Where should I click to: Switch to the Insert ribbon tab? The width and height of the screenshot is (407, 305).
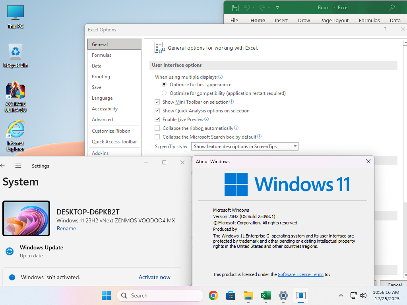coord(281,20)
